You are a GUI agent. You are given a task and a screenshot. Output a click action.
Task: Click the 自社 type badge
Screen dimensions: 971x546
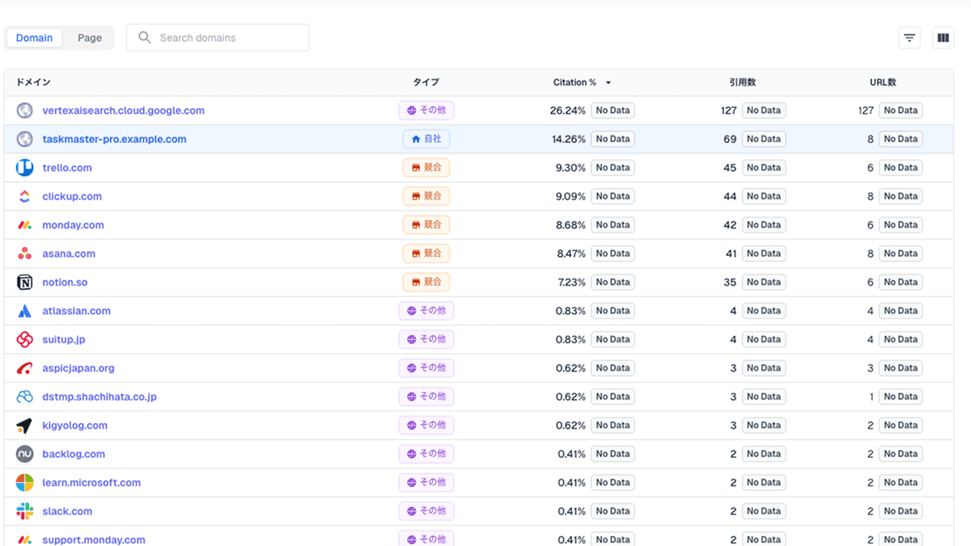(426, 140)
